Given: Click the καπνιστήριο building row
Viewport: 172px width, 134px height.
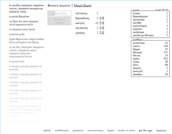Looking at the screenshot, I should [x=150, y=26].
